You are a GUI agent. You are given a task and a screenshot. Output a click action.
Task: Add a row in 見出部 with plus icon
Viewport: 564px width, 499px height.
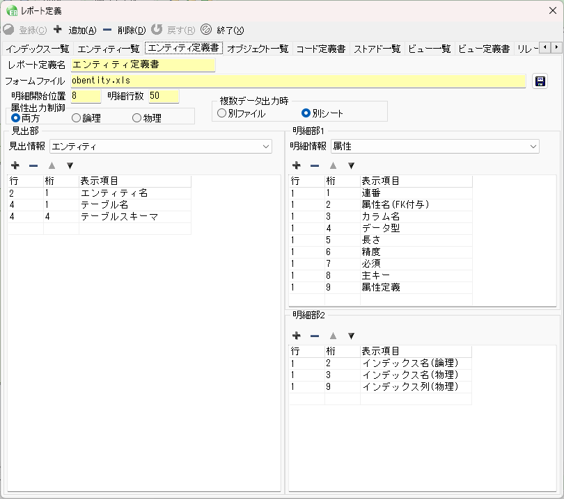pyautogui.click(x=15, y=165)
